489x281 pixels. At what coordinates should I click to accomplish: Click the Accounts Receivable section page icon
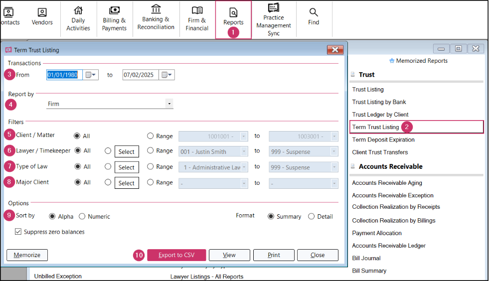click(353, 166)
